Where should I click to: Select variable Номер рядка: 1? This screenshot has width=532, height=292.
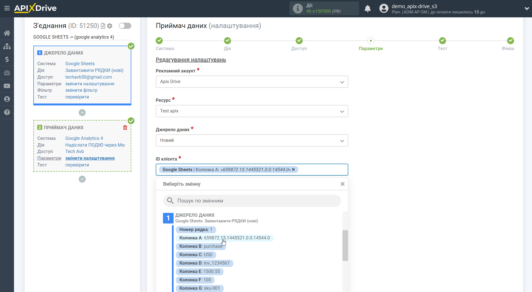coord(196,230)
